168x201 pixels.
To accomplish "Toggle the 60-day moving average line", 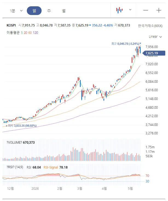I will 30,33.
